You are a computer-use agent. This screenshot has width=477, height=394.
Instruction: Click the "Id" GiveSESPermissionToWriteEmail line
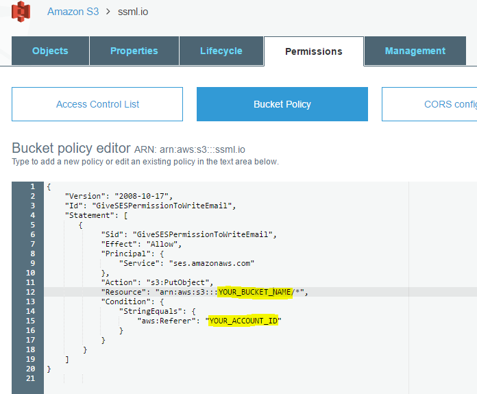click(x=150, y=206)
